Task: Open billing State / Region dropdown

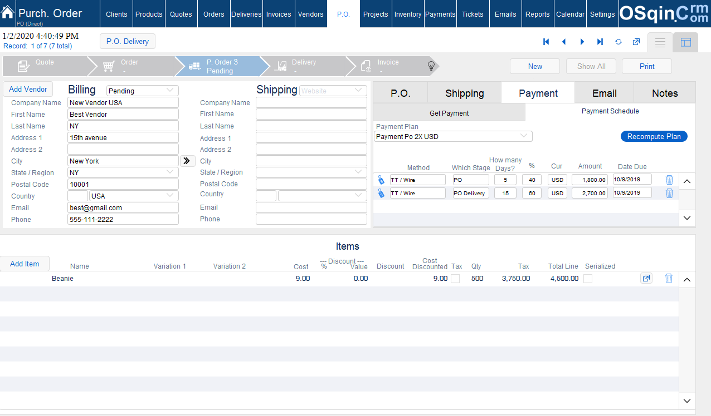Action: tap(123, 172)
